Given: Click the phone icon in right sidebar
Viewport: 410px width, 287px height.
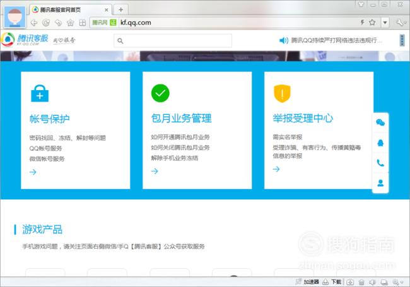Looking at the screenshot, I should (x=380, y=163).
